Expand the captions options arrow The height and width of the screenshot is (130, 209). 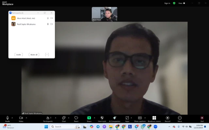[145, 118]
